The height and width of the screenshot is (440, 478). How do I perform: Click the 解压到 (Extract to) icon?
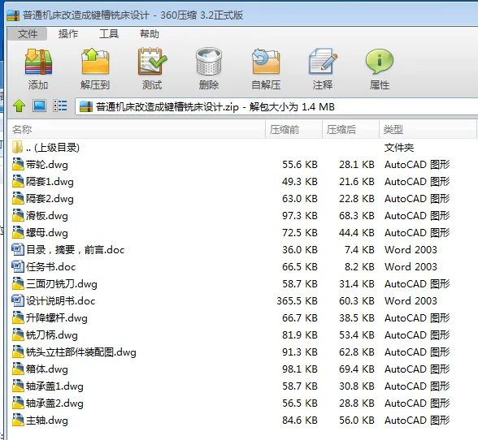point(95,62)
